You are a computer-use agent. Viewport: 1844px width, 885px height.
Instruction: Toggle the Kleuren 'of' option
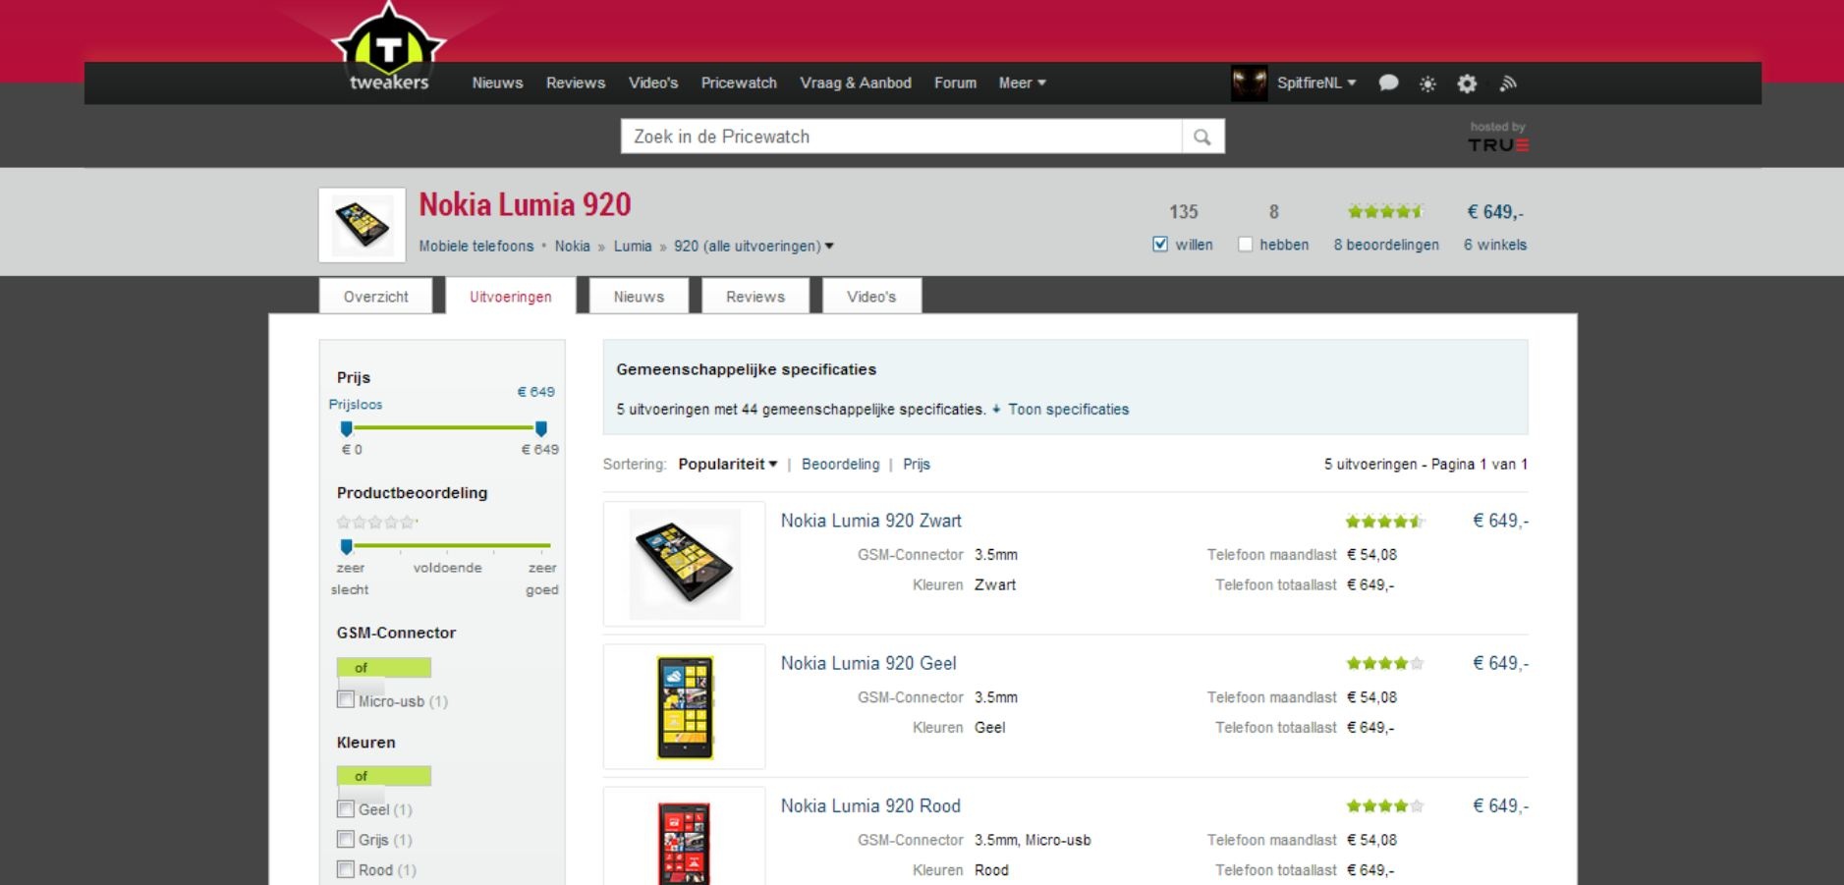pos(383,776)
